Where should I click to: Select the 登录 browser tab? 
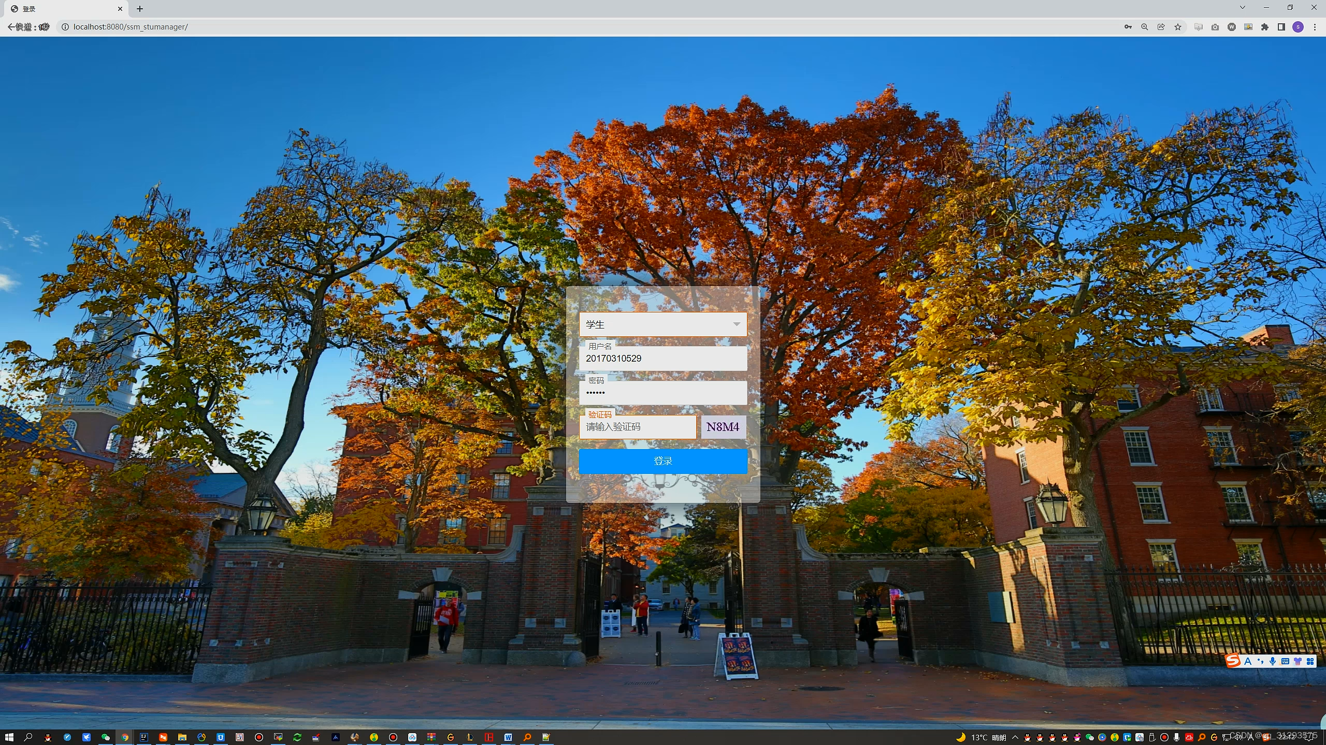[62, 9]
